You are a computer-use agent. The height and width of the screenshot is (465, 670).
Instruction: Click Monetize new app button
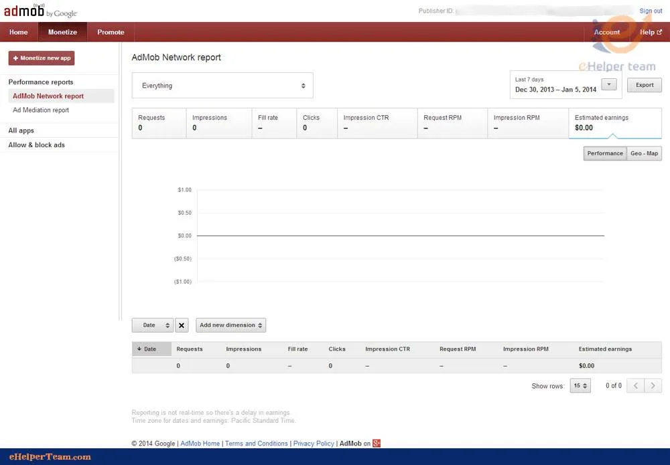(x=42, y=58)
